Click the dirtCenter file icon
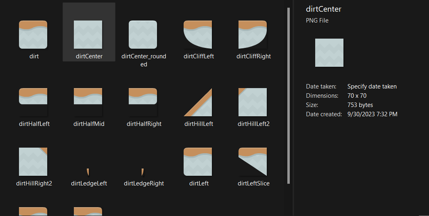The height and width of the screenshot is (216, 429). point(88,35)
